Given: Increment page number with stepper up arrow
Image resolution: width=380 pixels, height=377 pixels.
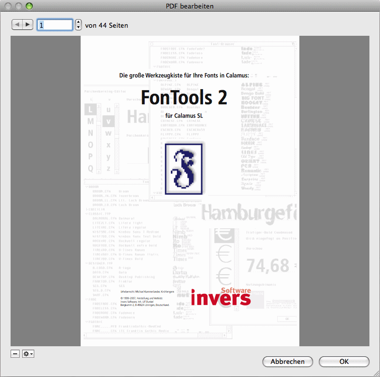Looking at the screenshot, I should click(78, 22).
